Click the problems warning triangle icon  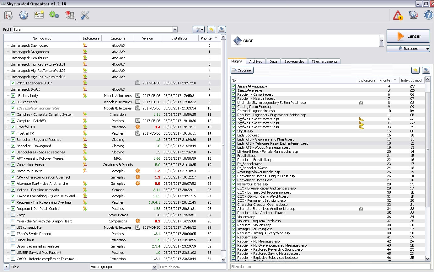[398, 15]
